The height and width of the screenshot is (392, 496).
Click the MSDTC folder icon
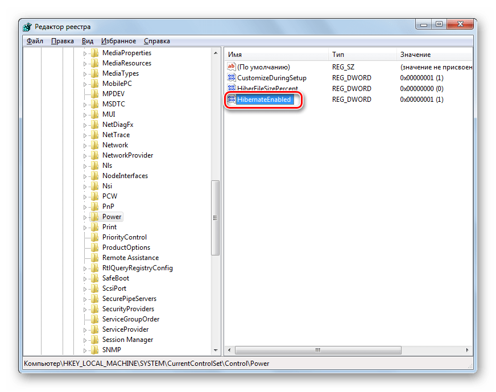point(94,104)
